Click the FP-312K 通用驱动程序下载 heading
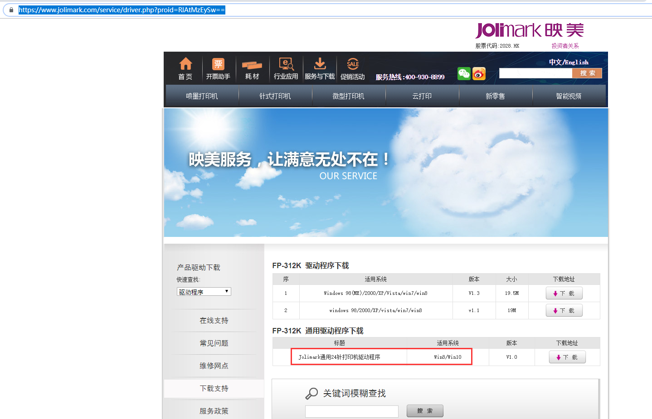 click(318, 331)
